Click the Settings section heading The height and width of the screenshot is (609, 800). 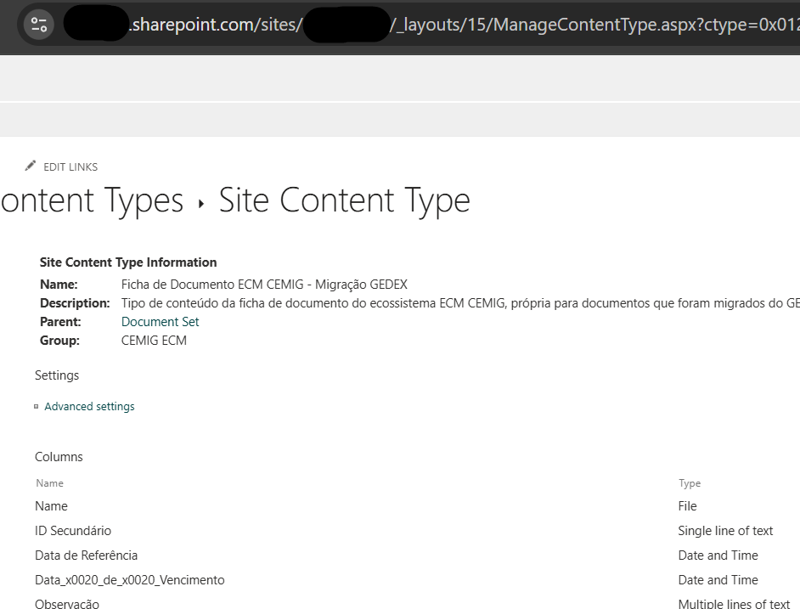(x=57, y=375)
